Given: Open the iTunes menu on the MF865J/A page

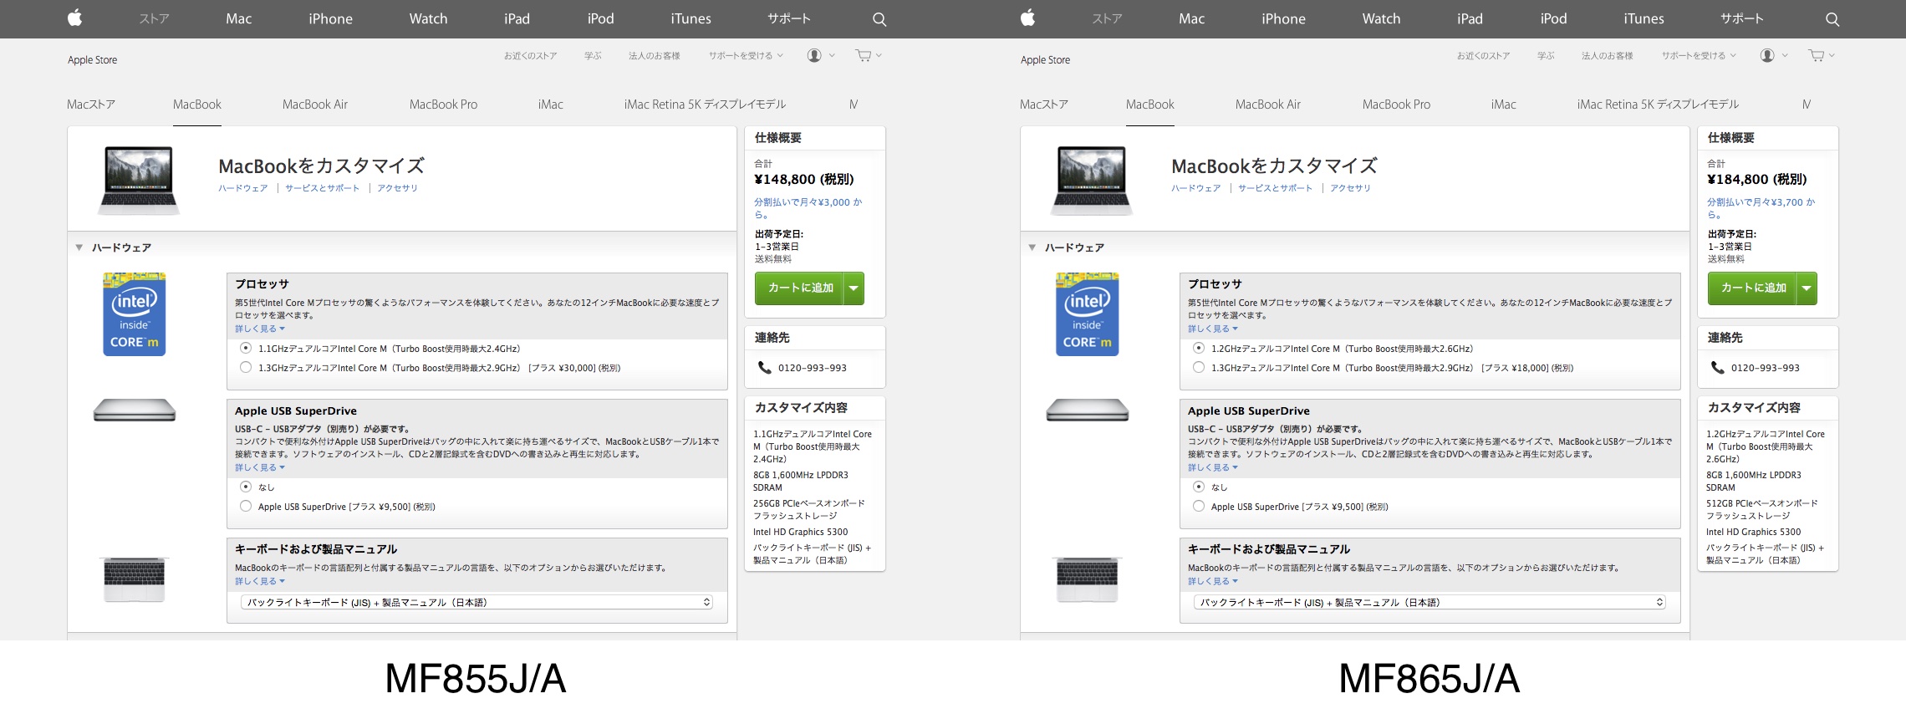Looking at the screenshot, I should pyautogui.click(x=1644, y=18).
